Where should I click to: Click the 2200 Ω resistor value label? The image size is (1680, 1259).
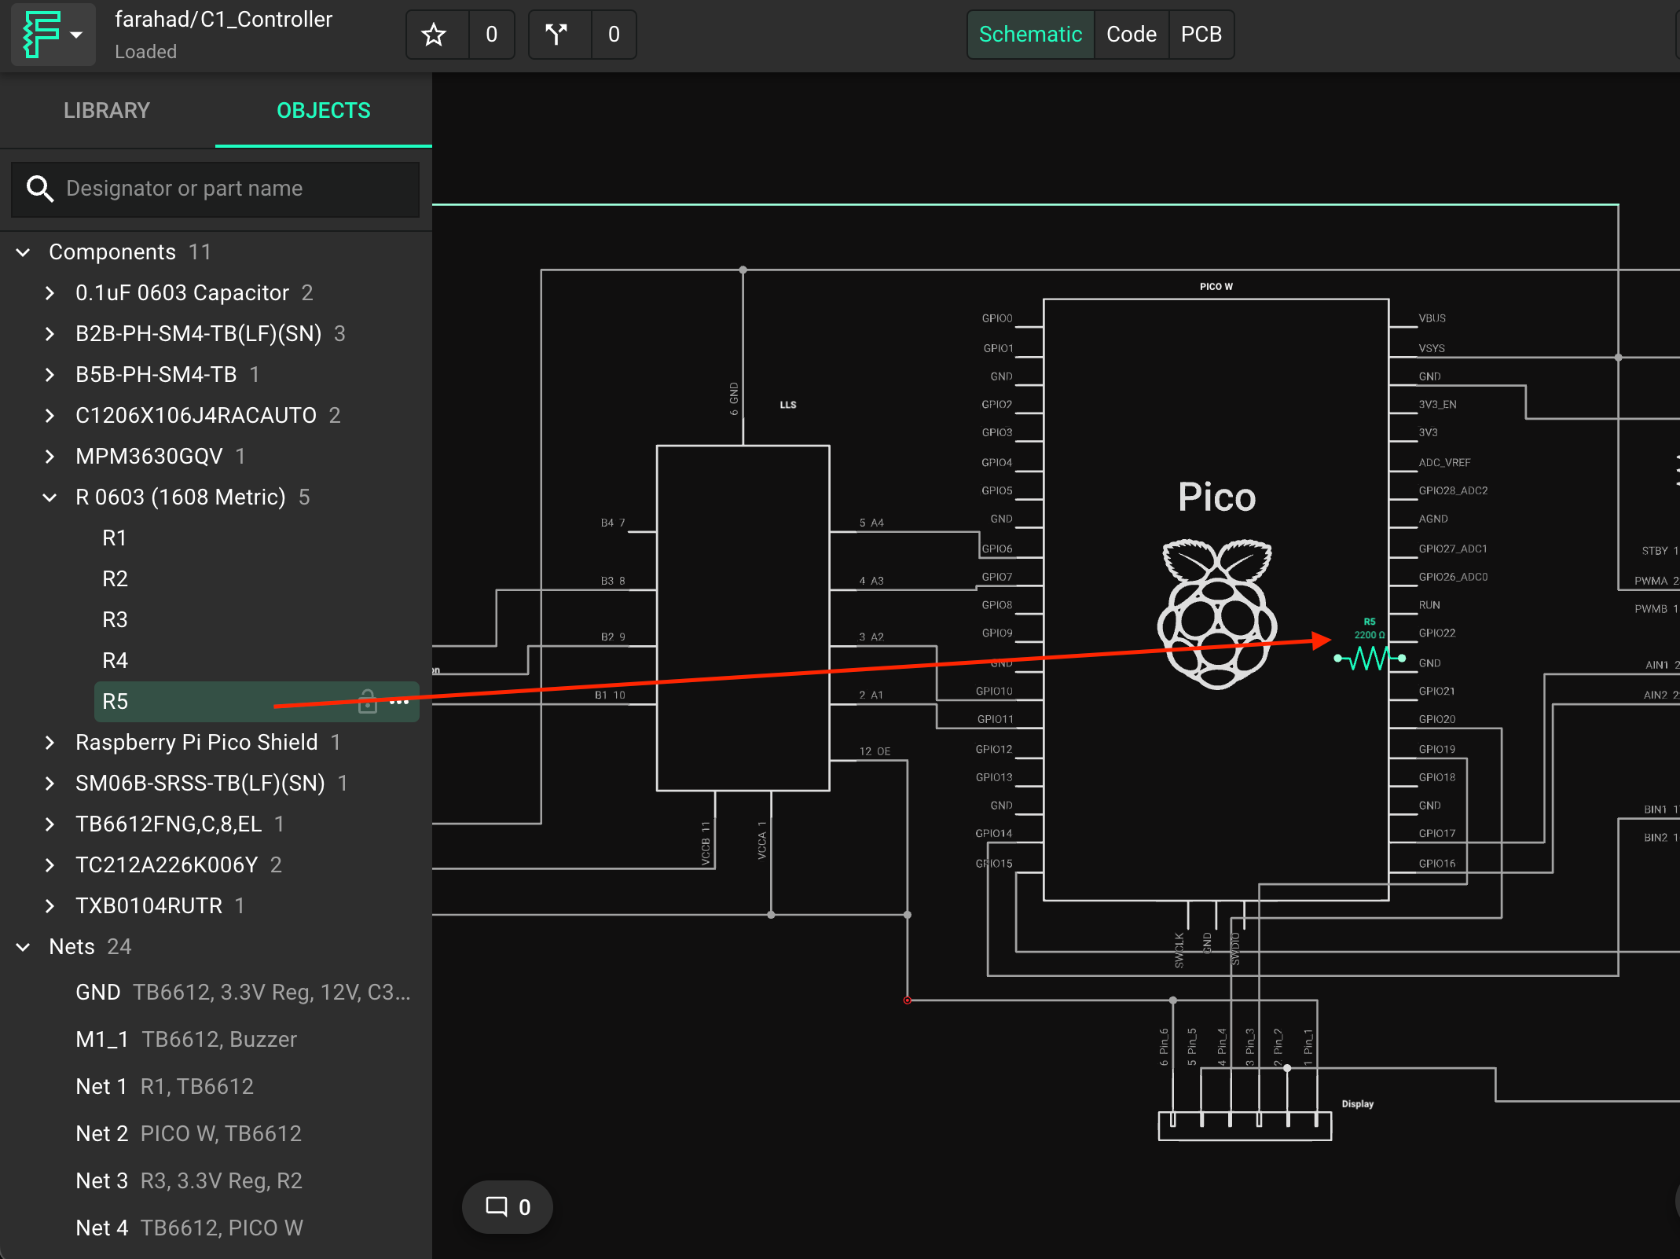[x=1370, y=635]
